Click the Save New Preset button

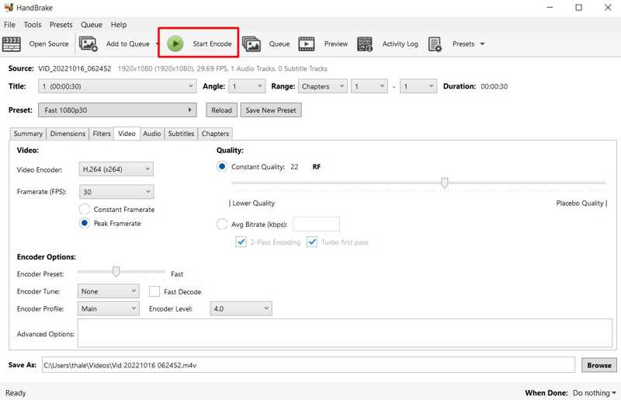click(270, 110)
